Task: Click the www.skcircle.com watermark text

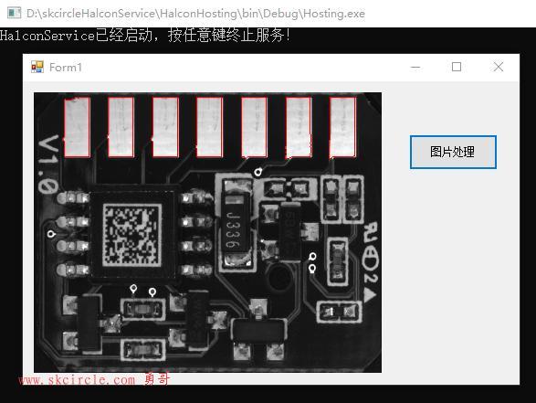Action: pos(77,380)
